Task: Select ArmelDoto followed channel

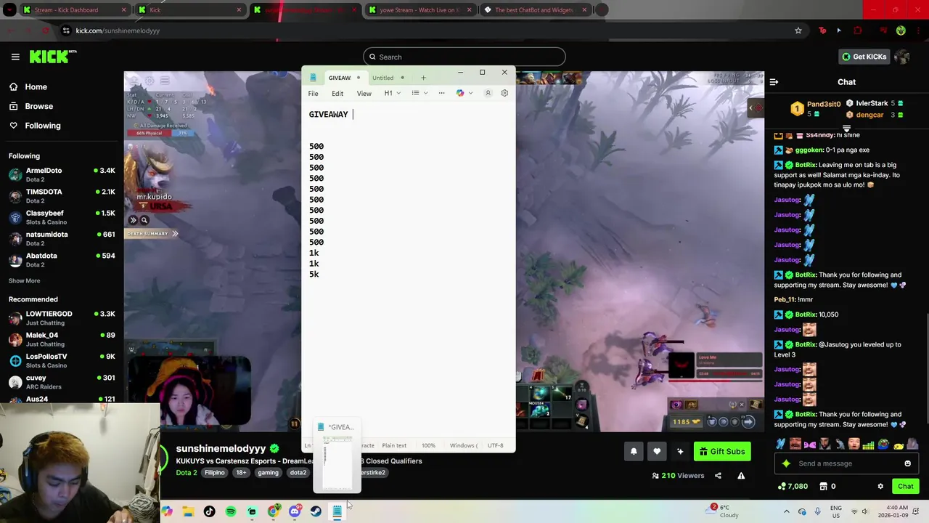Action: (x=62, y=174)
